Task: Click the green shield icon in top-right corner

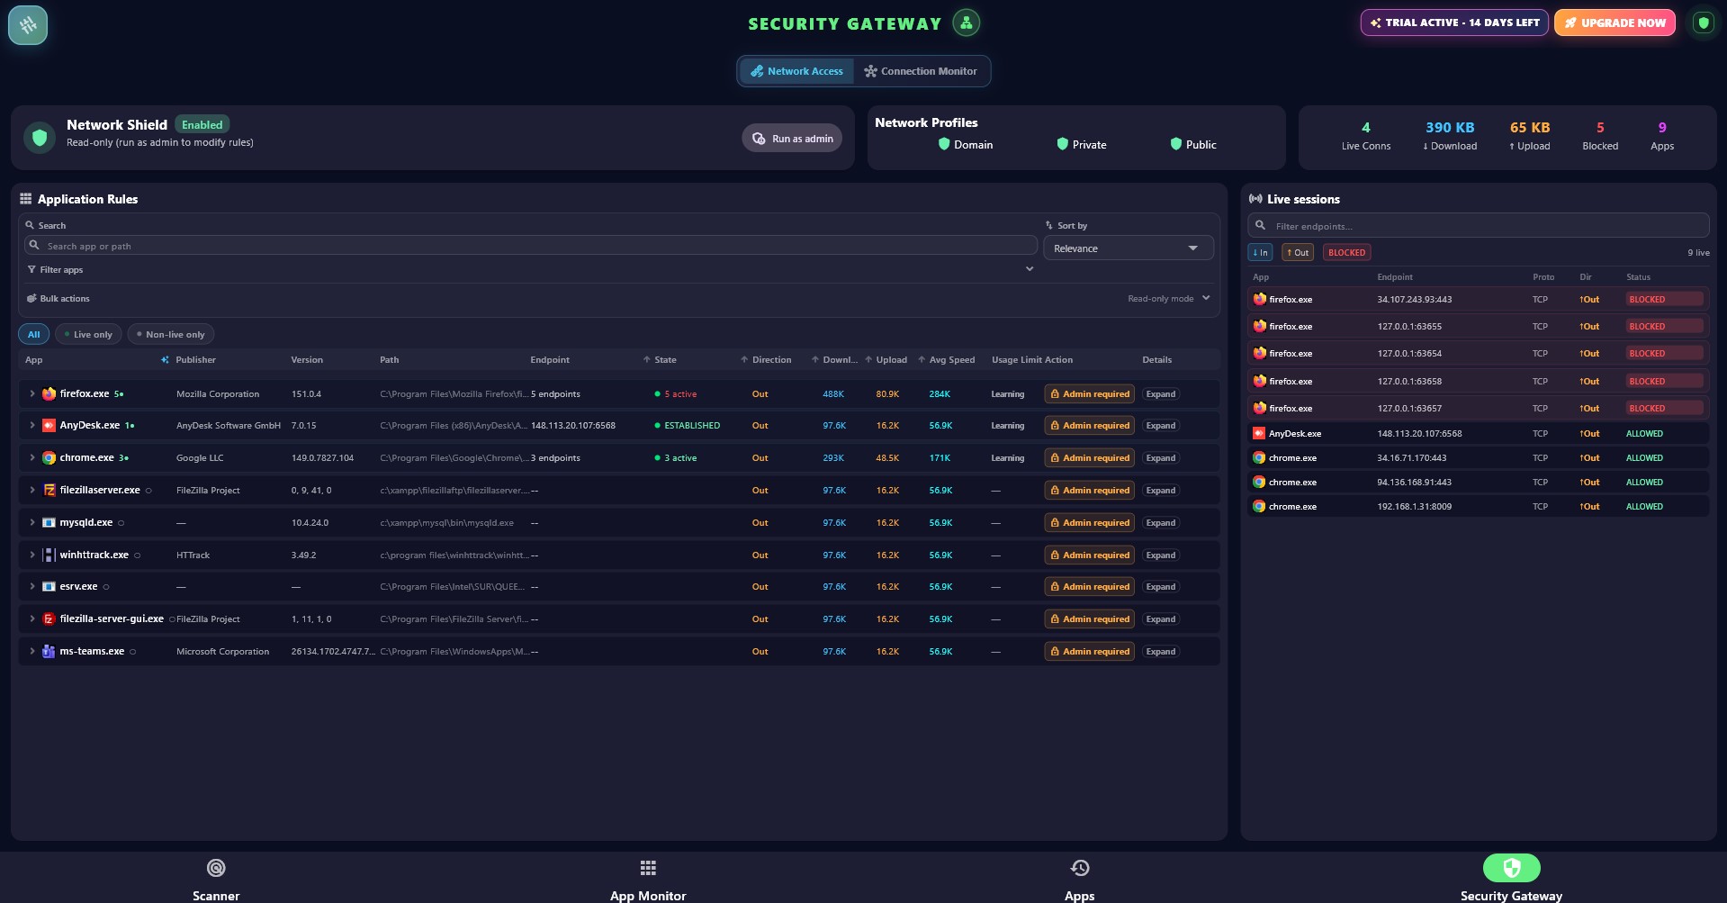Action: [x=1703, y=23]
